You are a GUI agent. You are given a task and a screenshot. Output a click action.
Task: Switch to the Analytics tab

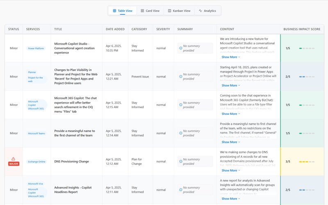coord(207,11)
